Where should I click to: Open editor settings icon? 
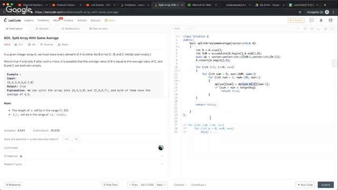point(325,28)
